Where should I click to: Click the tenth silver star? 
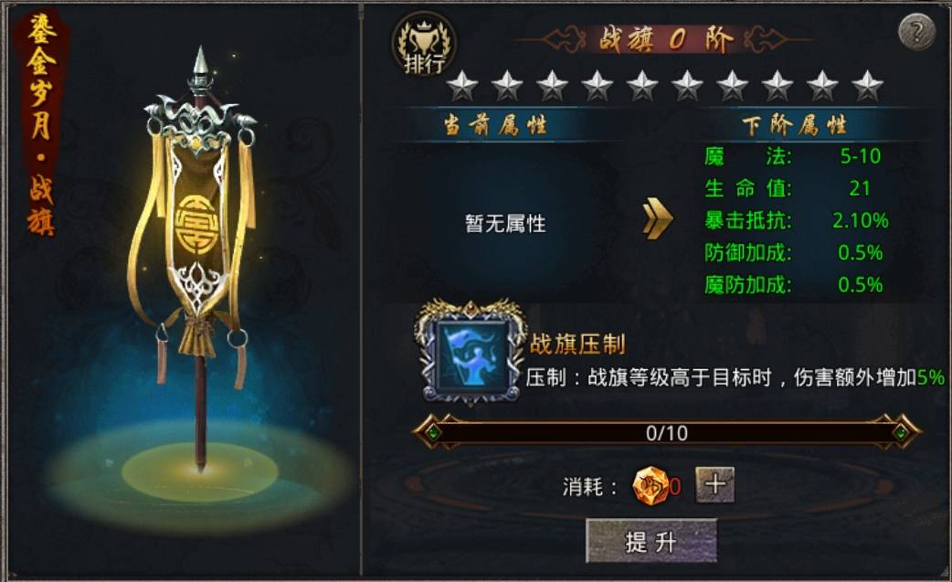[x=867, y=86]
